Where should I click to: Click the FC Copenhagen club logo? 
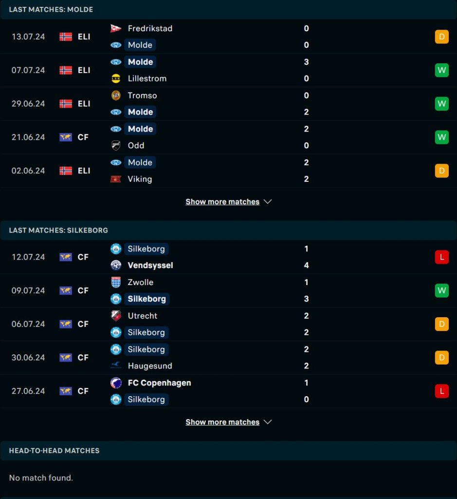pyautogui.click(x=116, y=383)
